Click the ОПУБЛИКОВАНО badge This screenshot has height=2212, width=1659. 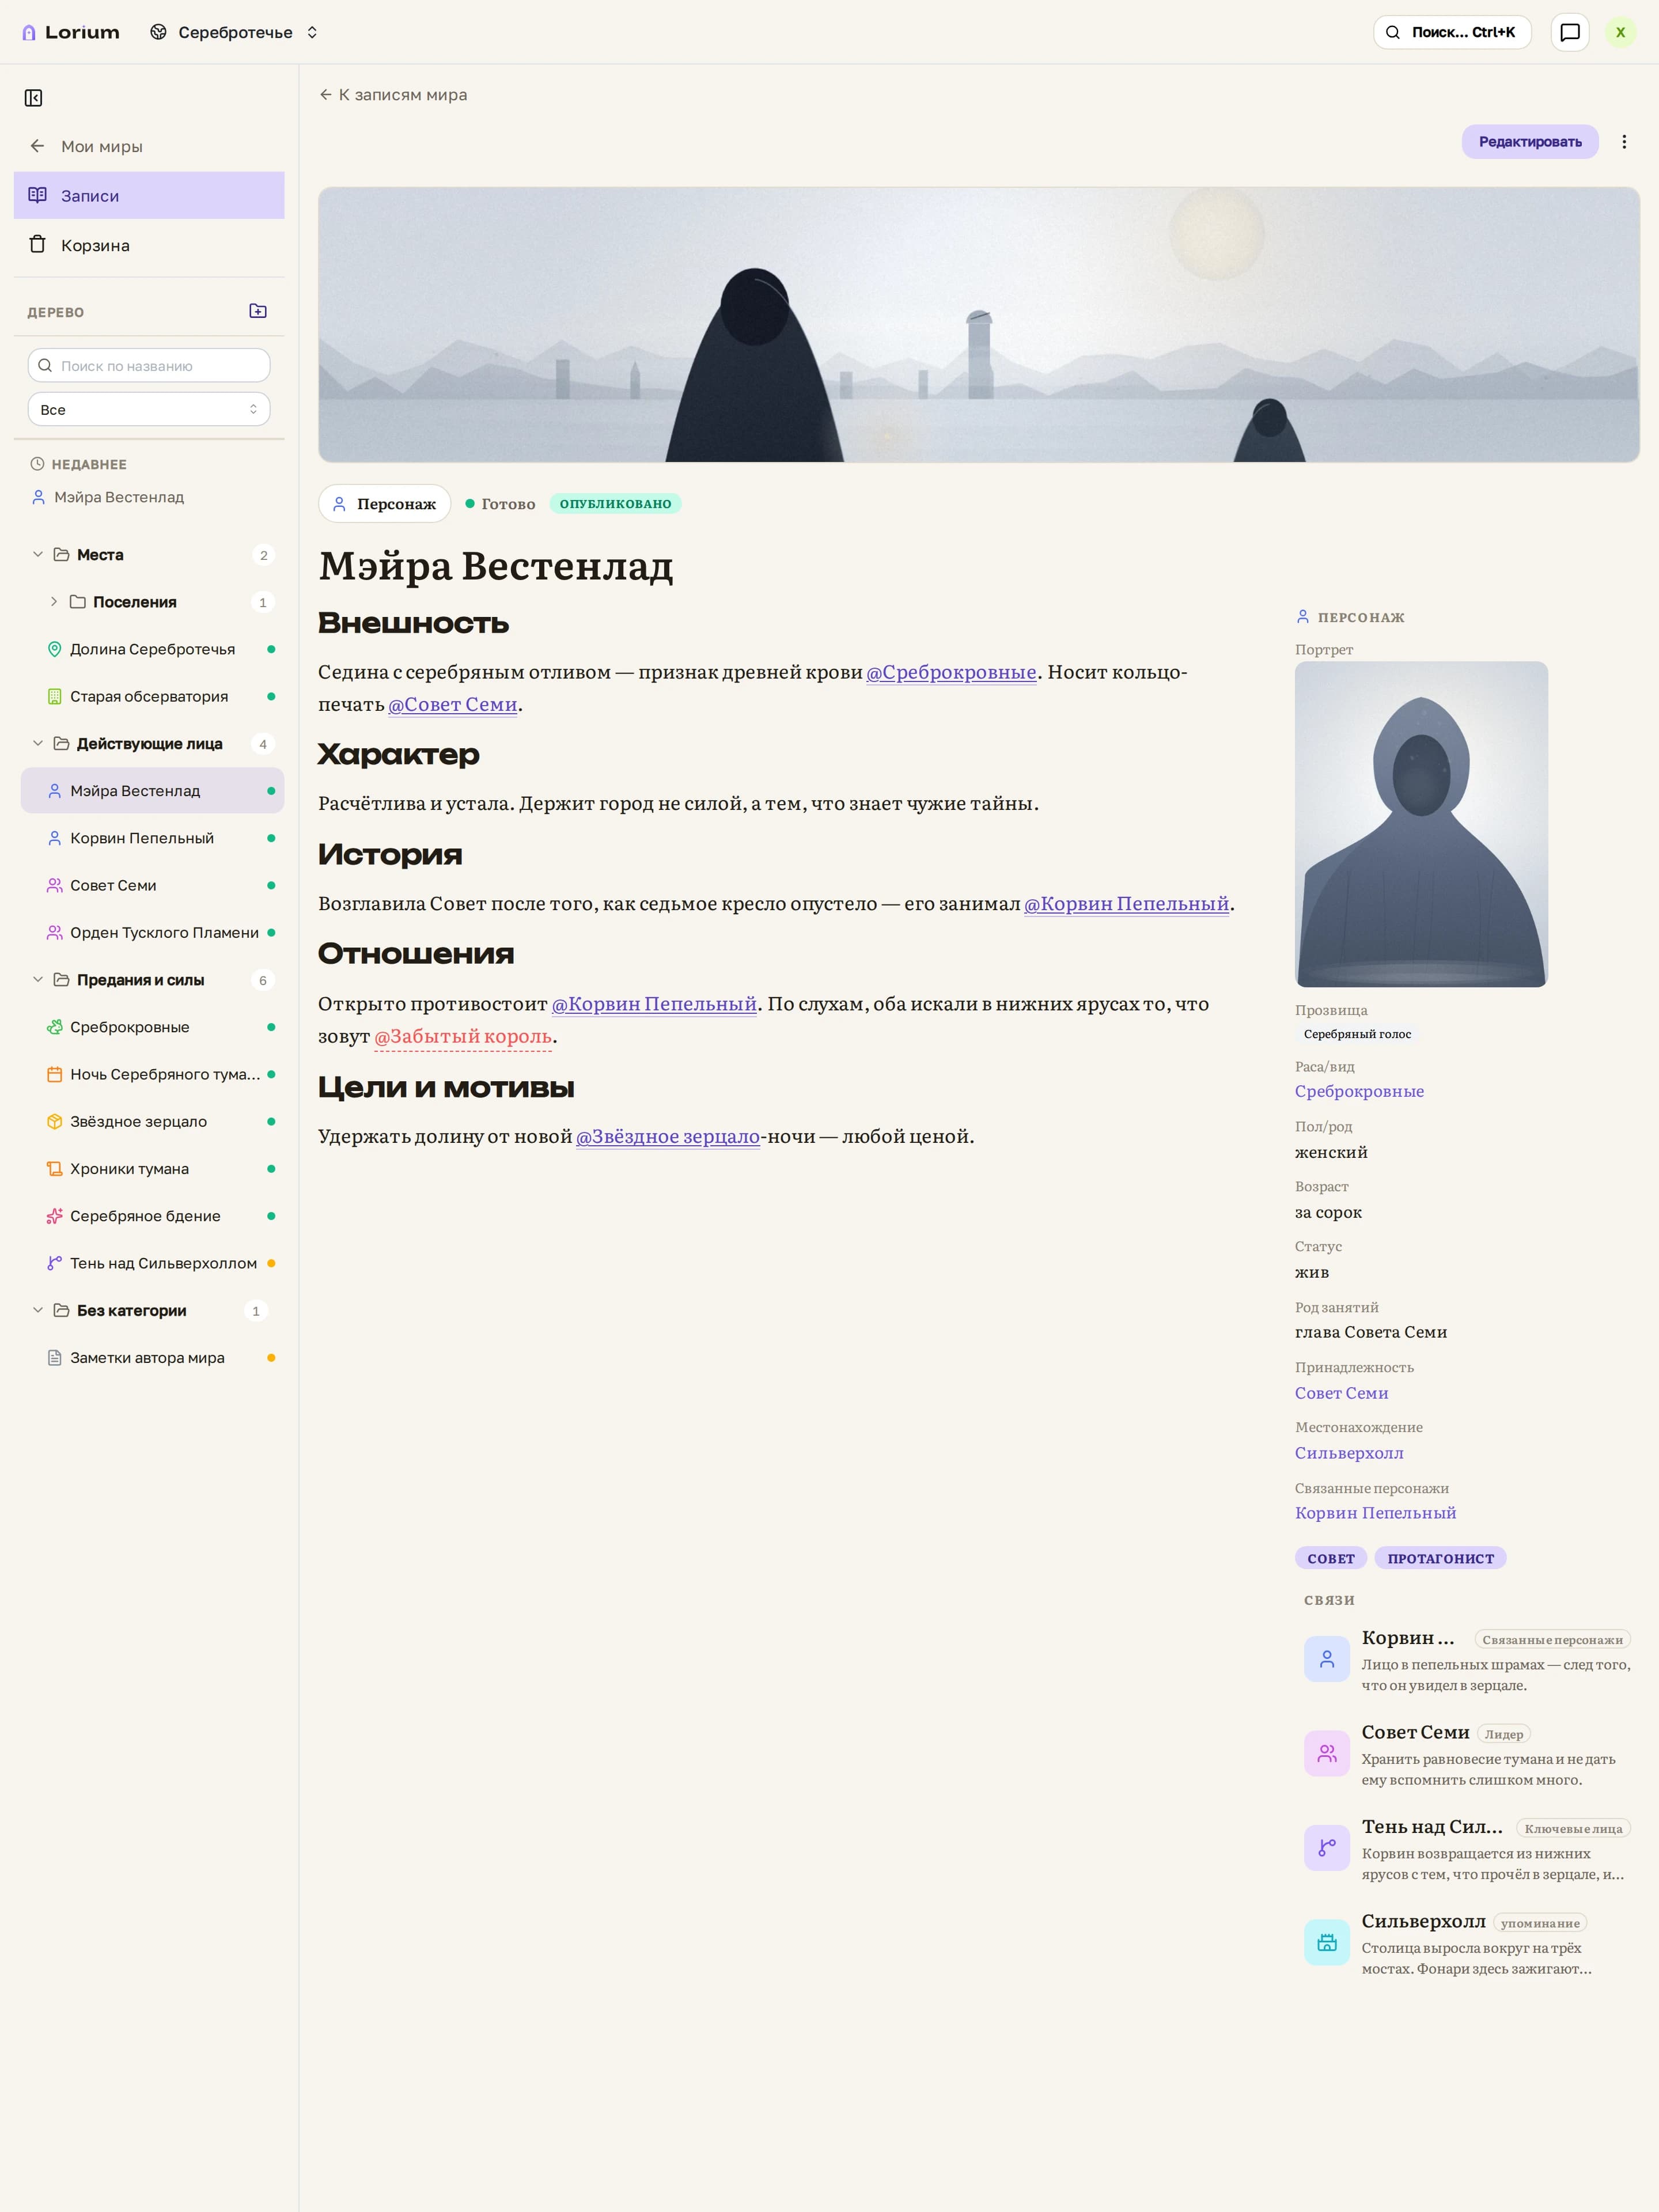pos(615,504)
